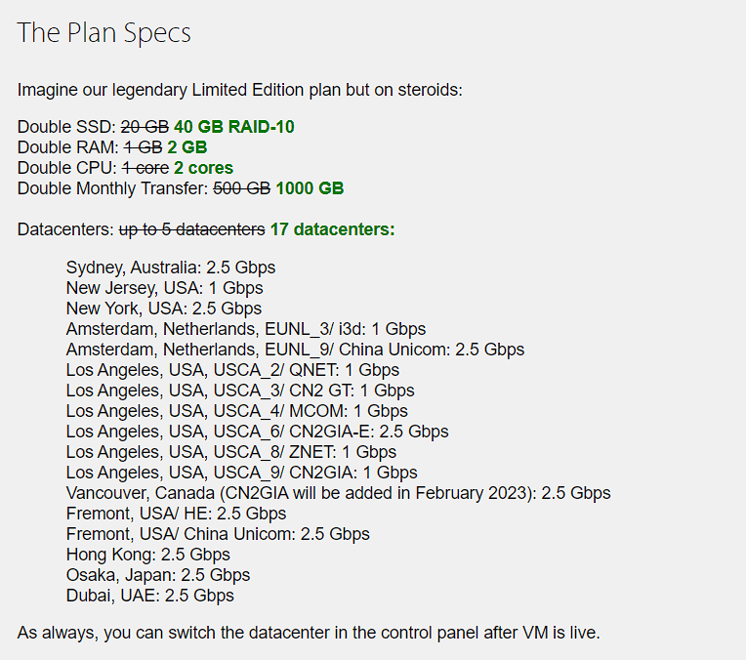Image resolution: width=746 pixels, height=660 pixels.
Task: Click the 'Fremont, USA/ HE' entry
Action: click(x=176, y=514)
